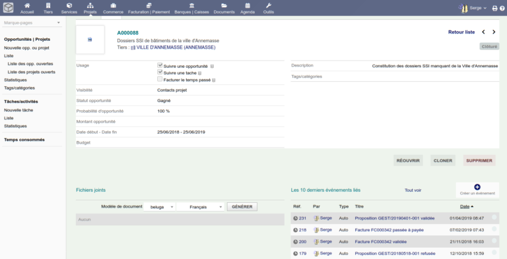Click the Créer un événement plus icon

[477, 187]
